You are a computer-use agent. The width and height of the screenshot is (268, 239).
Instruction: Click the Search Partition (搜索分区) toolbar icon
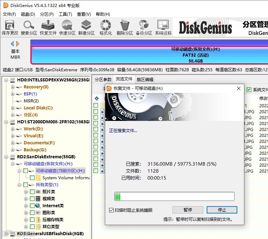tap(29, 28)
